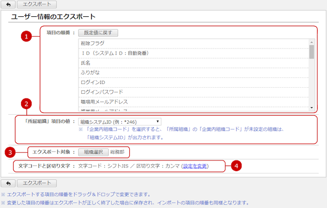The image size is (327, 208).
Task: Click the top エクスポート button
Action: pos(37,5)
